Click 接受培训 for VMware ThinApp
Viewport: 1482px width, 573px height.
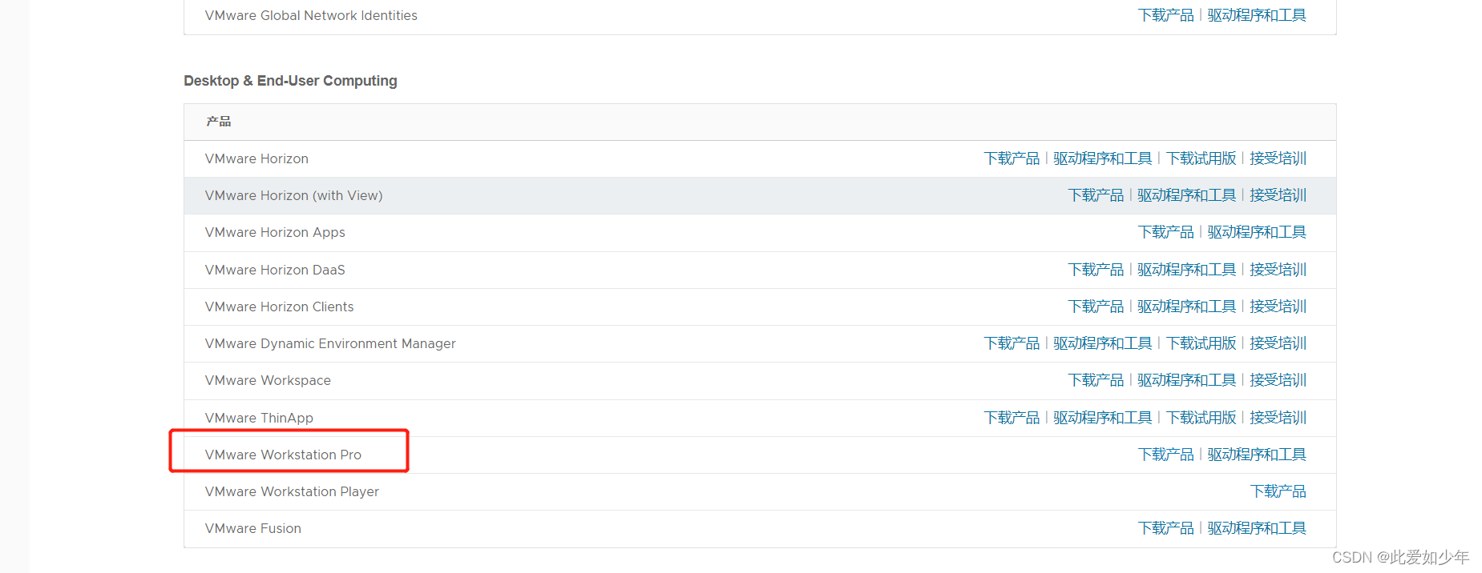click(x=1278, y=418)
